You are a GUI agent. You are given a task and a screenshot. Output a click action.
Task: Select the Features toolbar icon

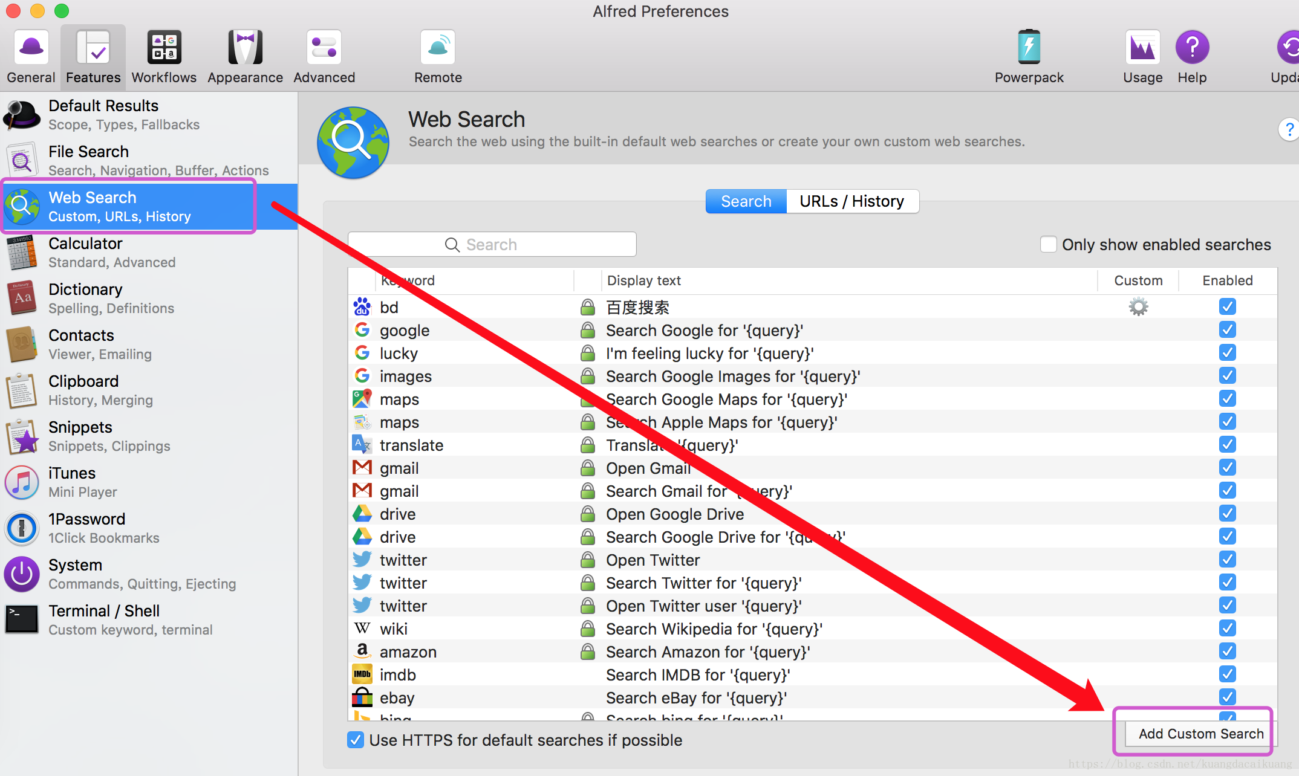(93, 57)
